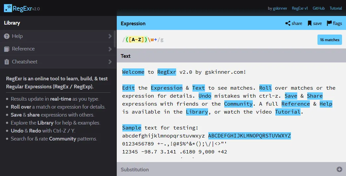The height and width of the screenshot is (176, 346).
Task: Click the highlighted match 'Share' in text
Action: click(x=315, y=96)
